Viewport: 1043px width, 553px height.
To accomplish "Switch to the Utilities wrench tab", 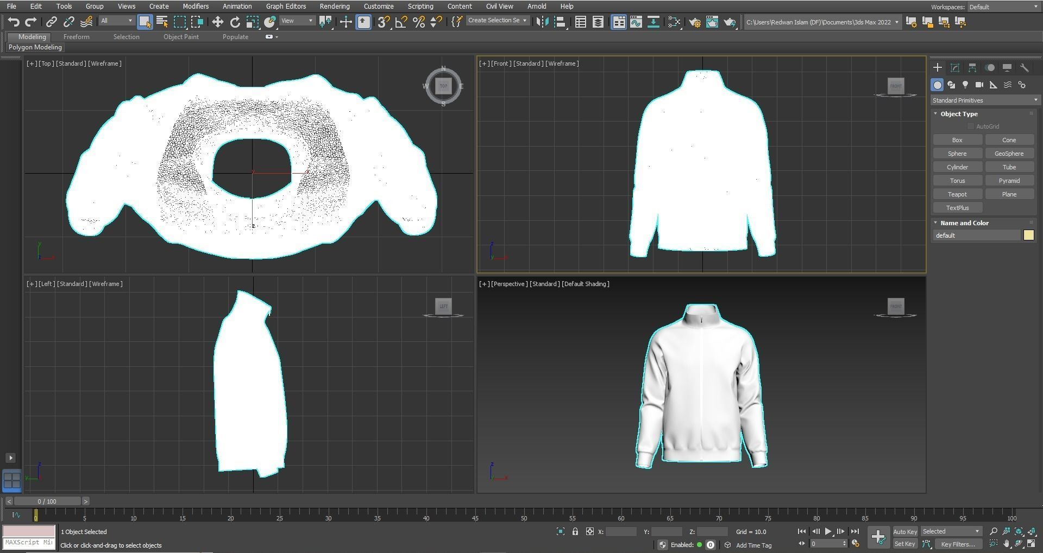I will [1024, 67].
